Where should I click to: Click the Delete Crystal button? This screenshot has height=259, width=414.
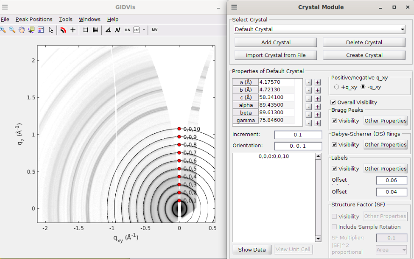click(x=364, y=42)
